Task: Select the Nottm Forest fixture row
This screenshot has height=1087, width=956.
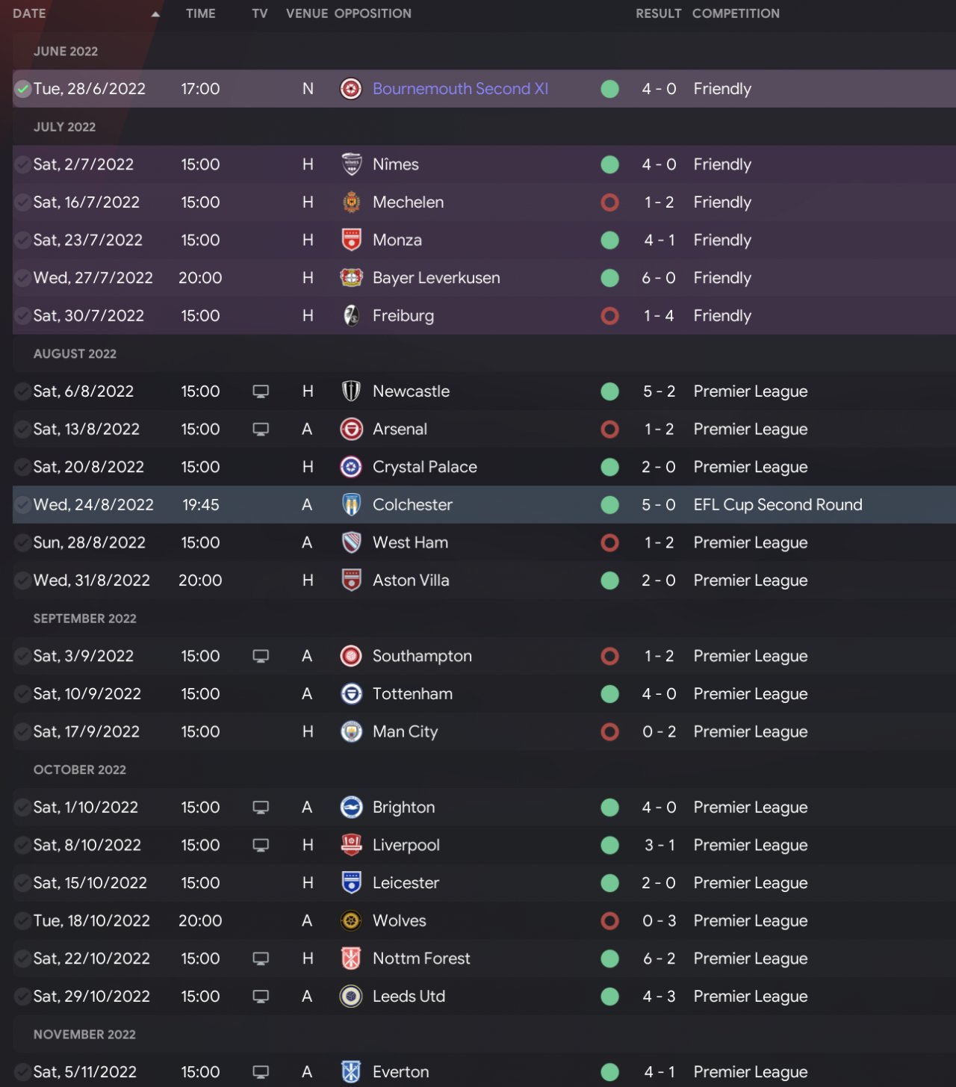Action: click(478, 959)
